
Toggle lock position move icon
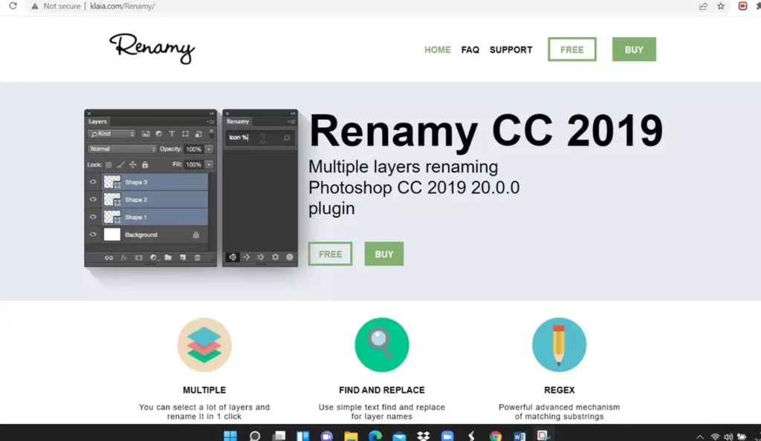(x=132, y=165)
